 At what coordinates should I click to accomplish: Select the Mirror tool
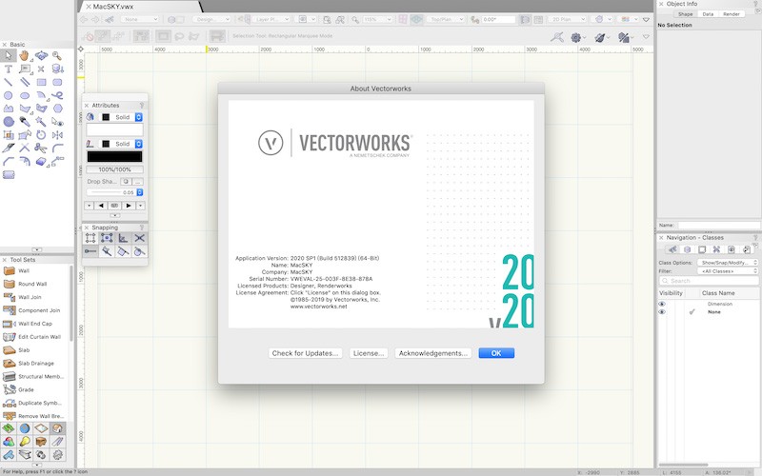[x=57, y=134]
